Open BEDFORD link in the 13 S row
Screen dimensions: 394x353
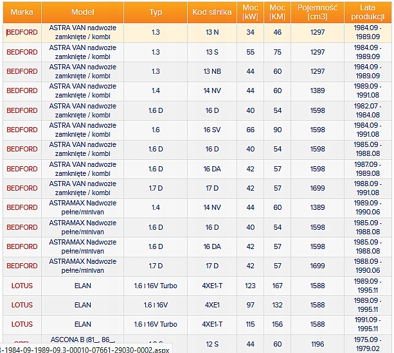pyautogui.click(x=22, y=52)
